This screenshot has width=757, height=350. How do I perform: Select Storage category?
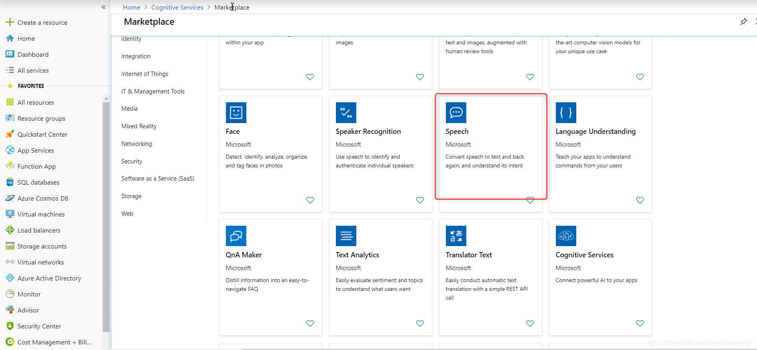(x=131, y=196)
